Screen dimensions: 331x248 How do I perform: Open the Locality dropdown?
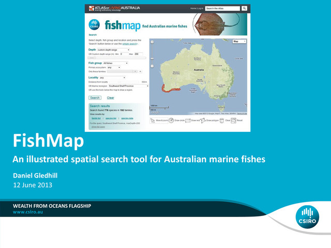(x=113, y=78)
